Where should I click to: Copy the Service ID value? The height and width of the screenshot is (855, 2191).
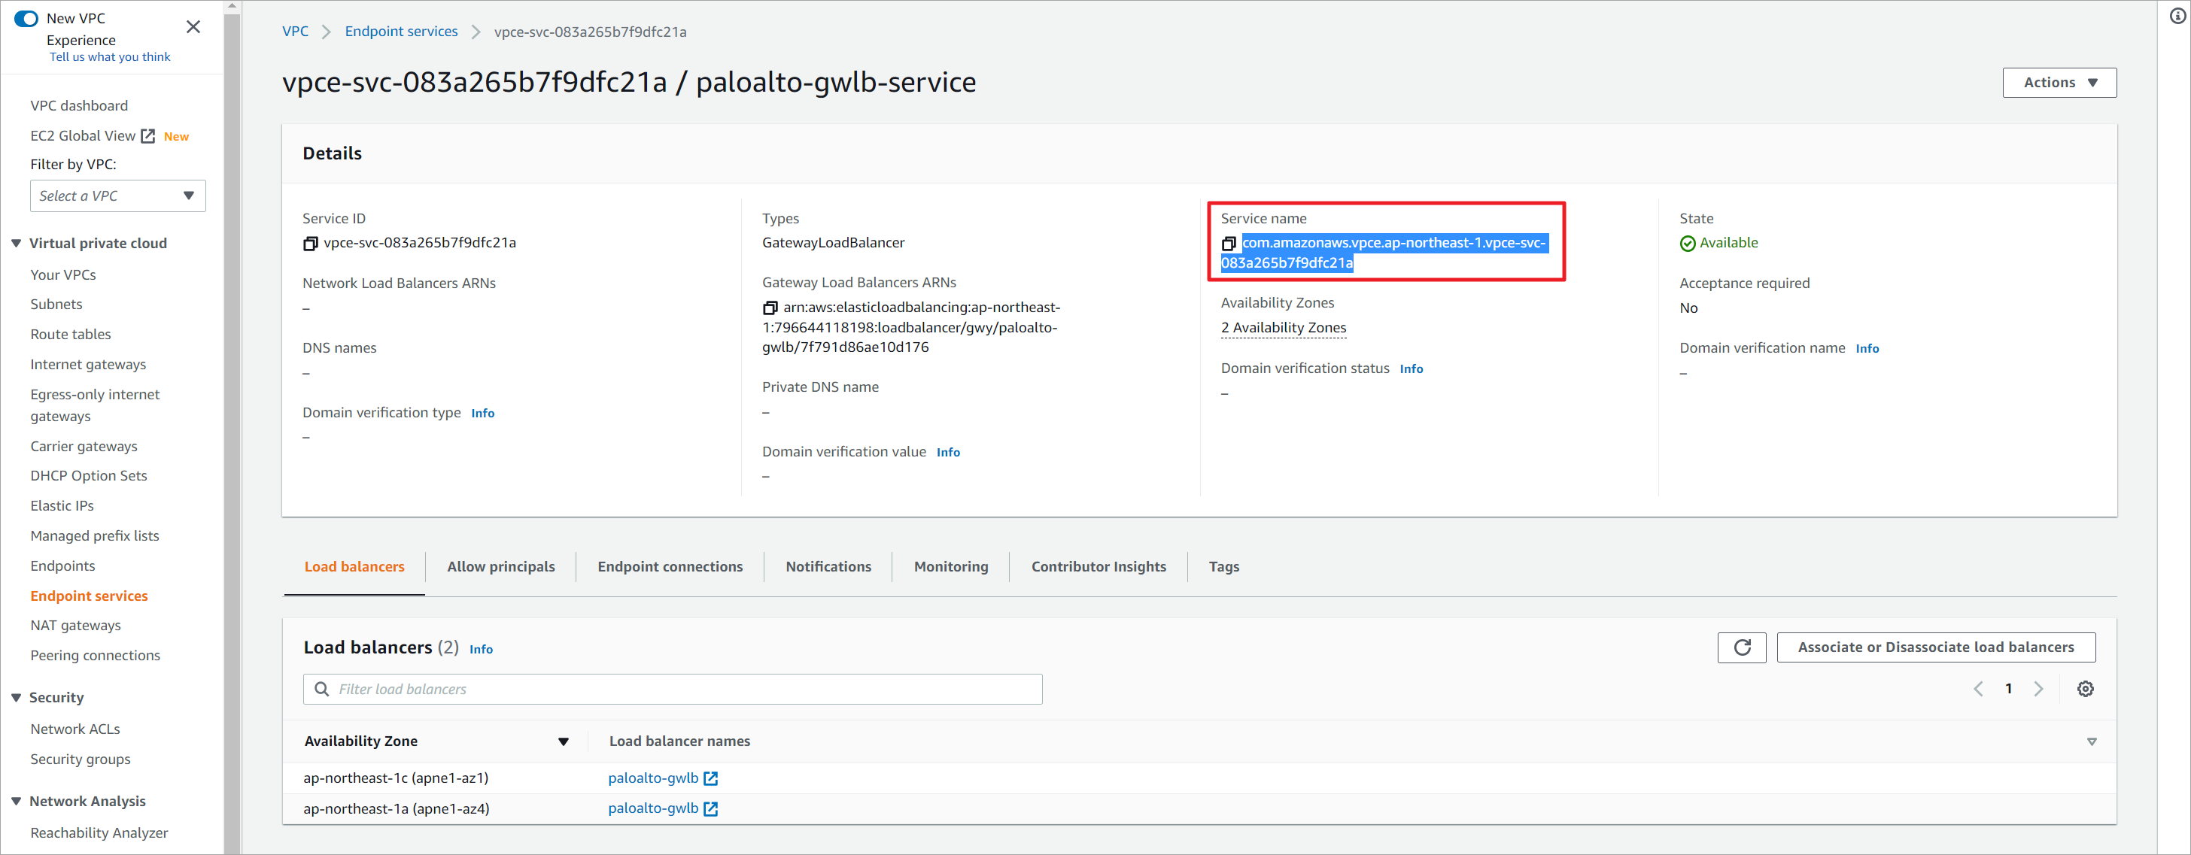click(311, 244)
